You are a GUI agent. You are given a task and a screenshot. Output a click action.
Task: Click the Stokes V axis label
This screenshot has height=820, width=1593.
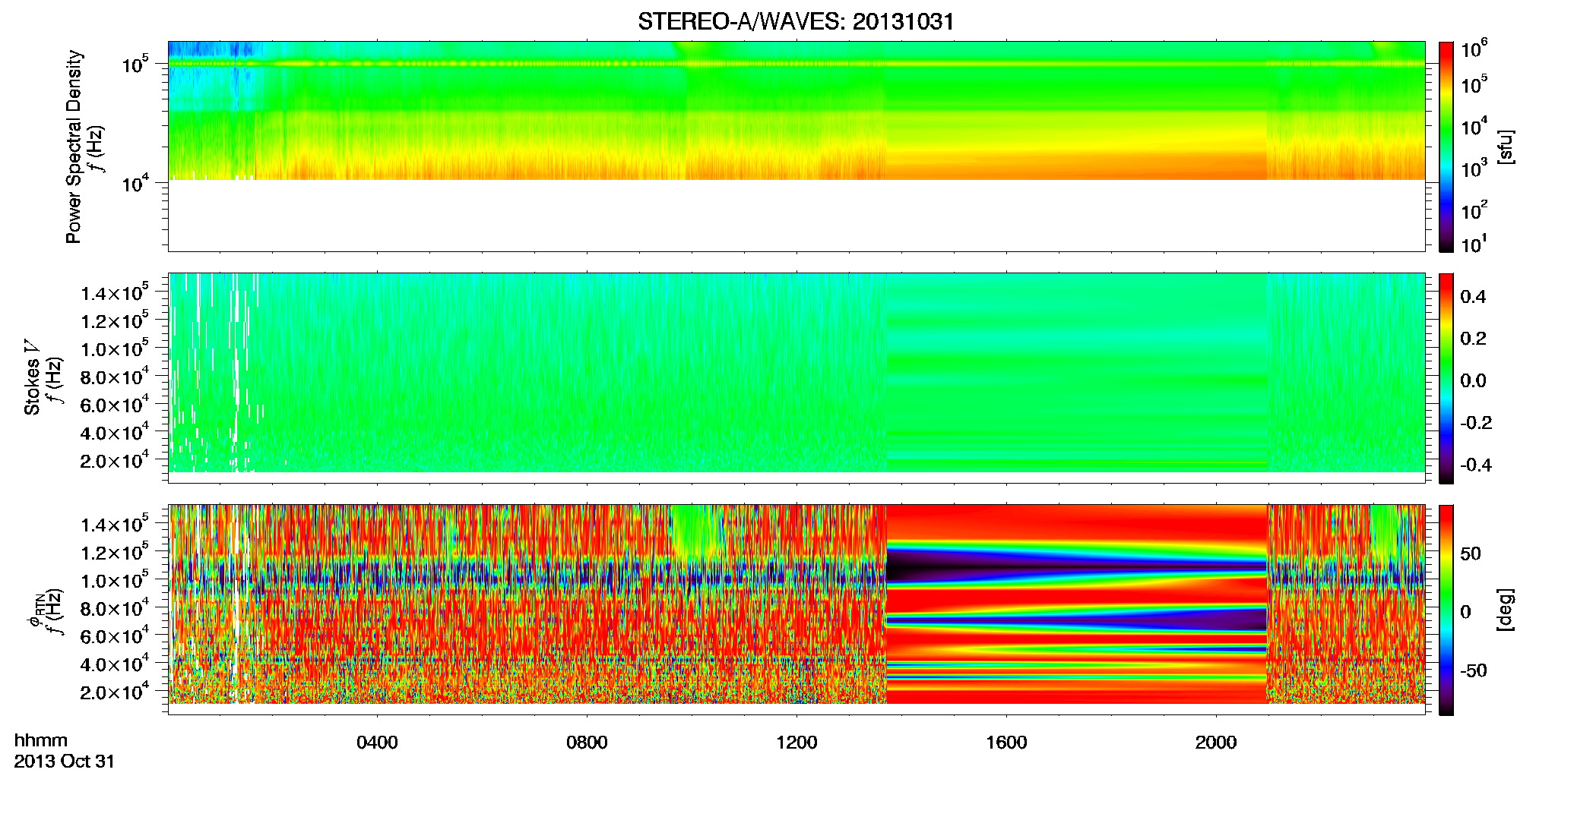pos(32,378)
